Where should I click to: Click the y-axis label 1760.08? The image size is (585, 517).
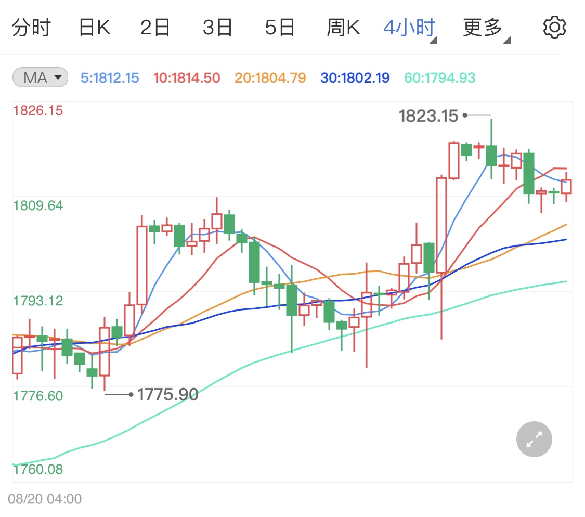coord(38,469)
